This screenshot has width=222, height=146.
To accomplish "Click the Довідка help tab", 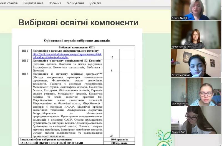I will (95, 3).
